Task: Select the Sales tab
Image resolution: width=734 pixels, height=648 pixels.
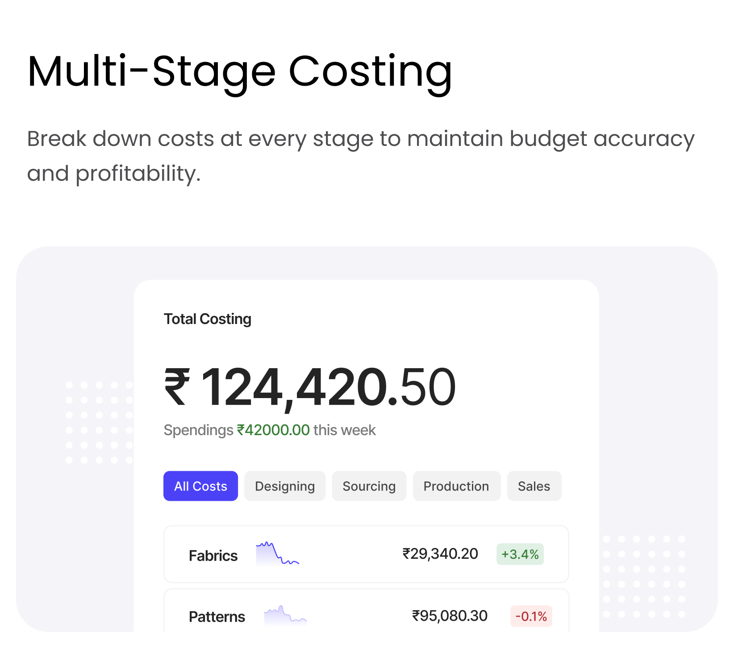Action: (x=534, y=486)
